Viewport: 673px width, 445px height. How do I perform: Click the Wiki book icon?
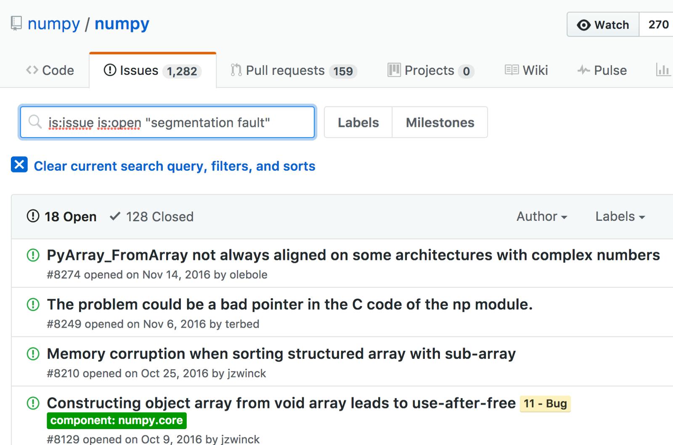tap(512, 70)
